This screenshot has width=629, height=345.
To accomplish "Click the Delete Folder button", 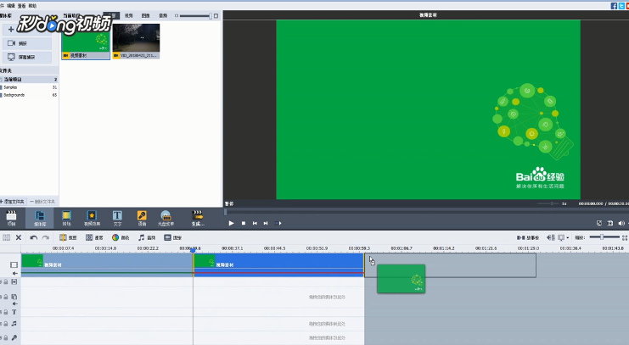I will (42, 202).
